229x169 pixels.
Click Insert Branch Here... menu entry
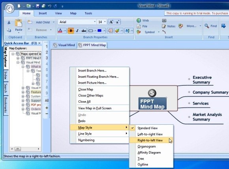pyautogui.click(x=99, y=71)
